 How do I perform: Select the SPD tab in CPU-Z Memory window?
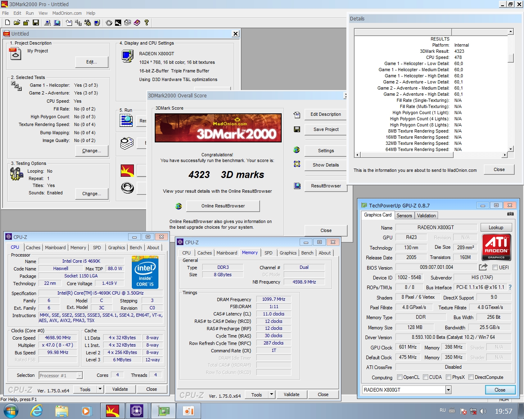tap(269, 253)
